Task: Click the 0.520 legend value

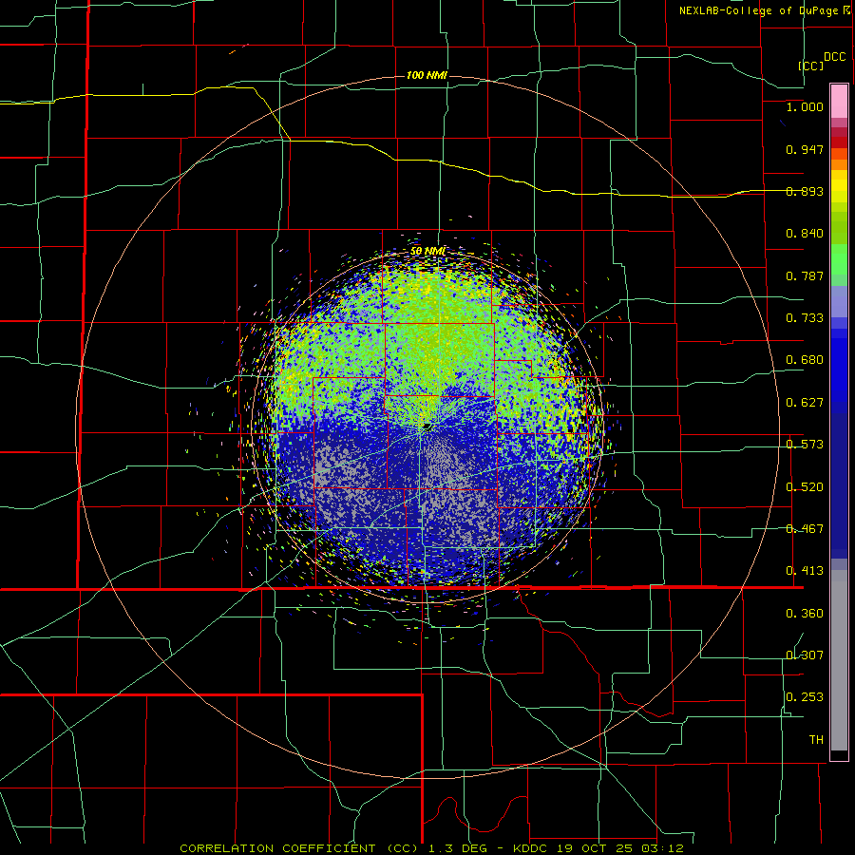Action: pos(805,487)
